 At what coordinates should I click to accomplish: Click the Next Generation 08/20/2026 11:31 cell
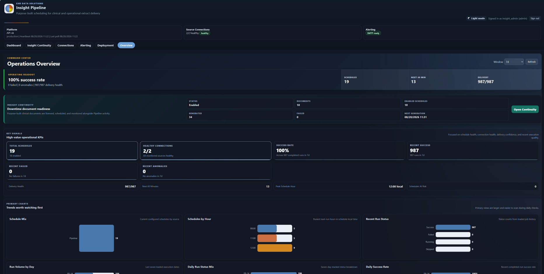click(455, 115)
